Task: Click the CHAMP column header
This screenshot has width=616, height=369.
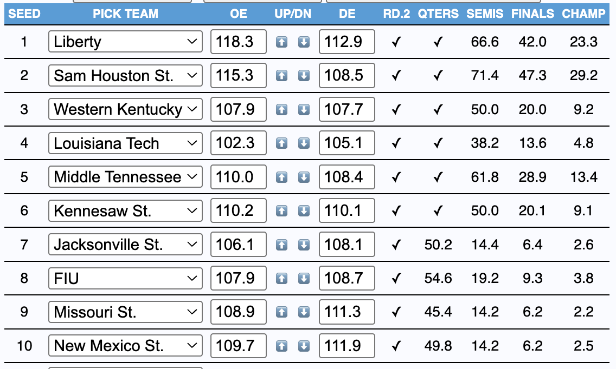Action: 583,14
